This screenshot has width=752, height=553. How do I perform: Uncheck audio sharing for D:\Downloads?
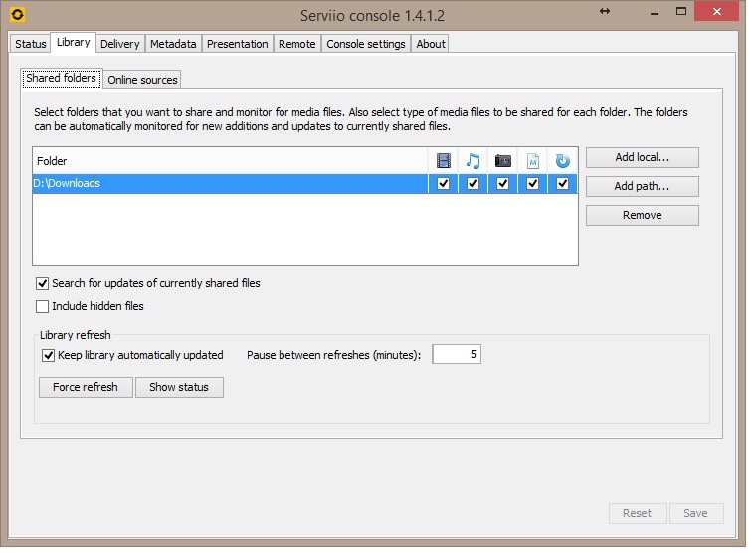tap(473, 184)
